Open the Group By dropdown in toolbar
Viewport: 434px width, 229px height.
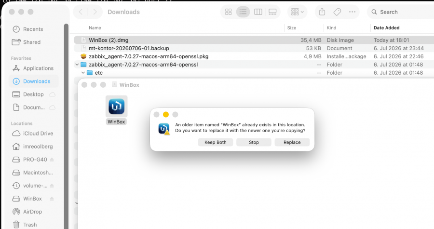click(x=297, y=12)
